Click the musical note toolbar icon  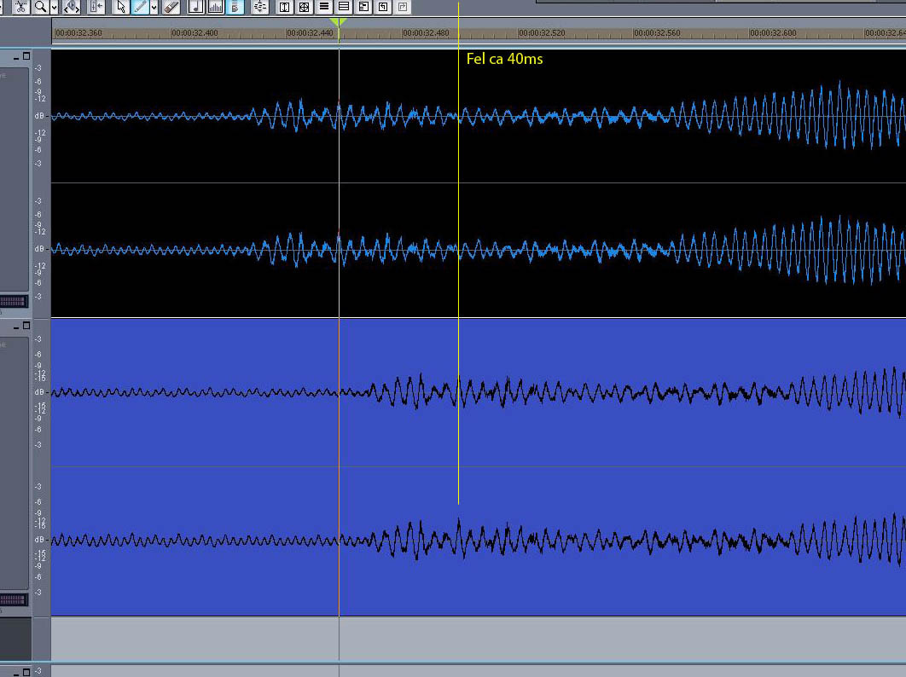[x=196, y=7]
